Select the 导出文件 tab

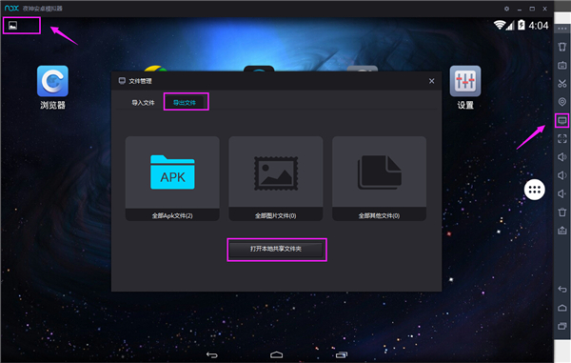click(x=185, y=103)
